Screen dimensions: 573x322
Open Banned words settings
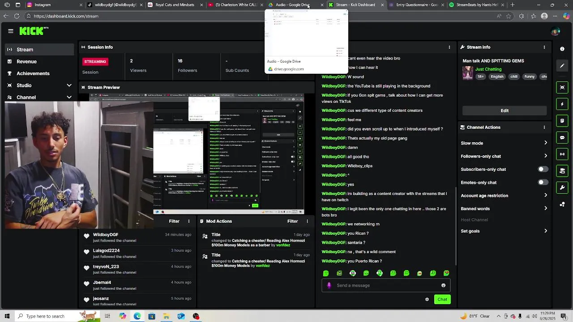click(x=505, y=208)
